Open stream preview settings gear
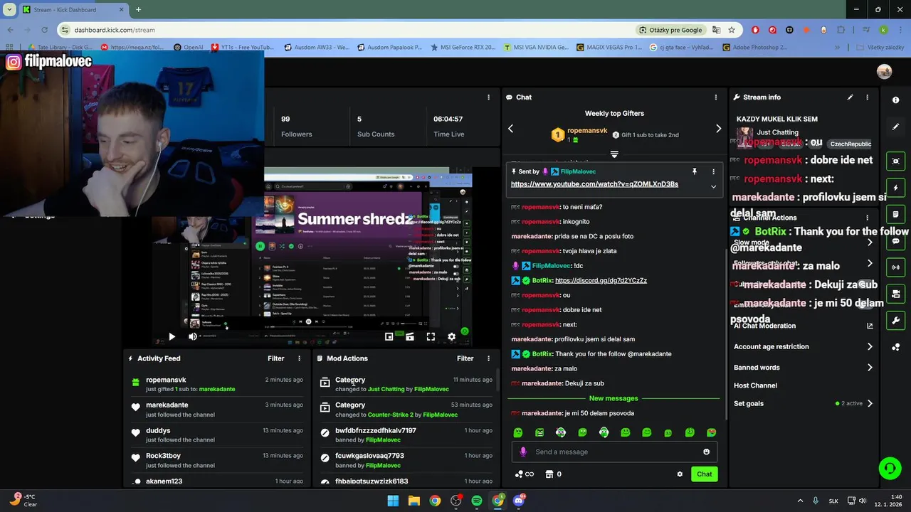The height and width of the screenshot is (512, 911). 451,336
